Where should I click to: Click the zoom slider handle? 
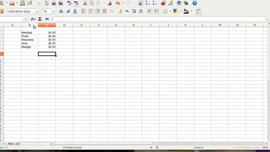245,147
